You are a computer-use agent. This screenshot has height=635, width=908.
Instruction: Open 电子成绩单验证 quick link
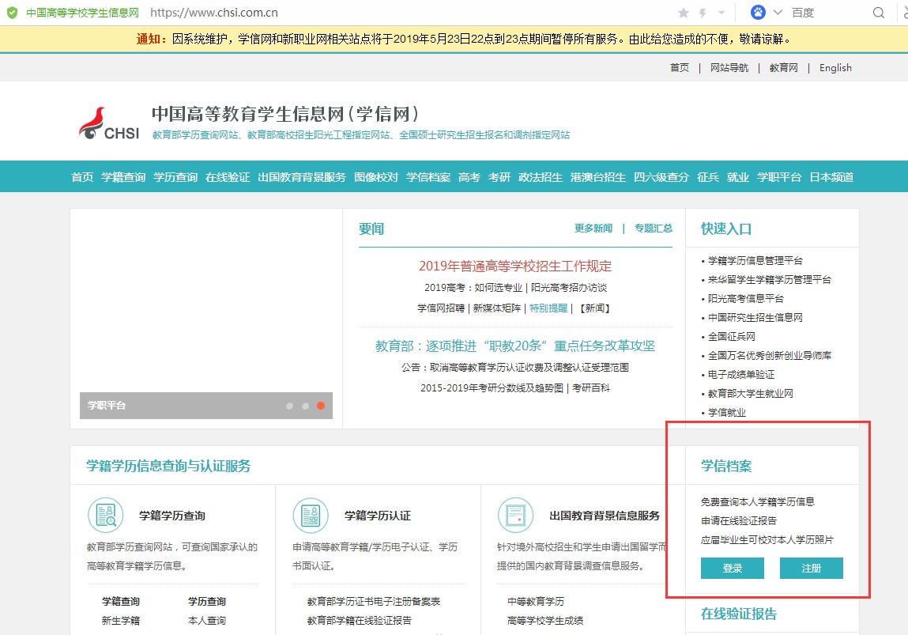[741, 375]
